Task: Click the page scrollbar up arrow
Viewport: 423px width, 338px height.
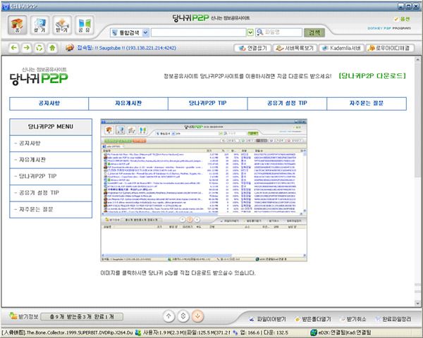Action: pyautogui.click(x=417, y=60)
